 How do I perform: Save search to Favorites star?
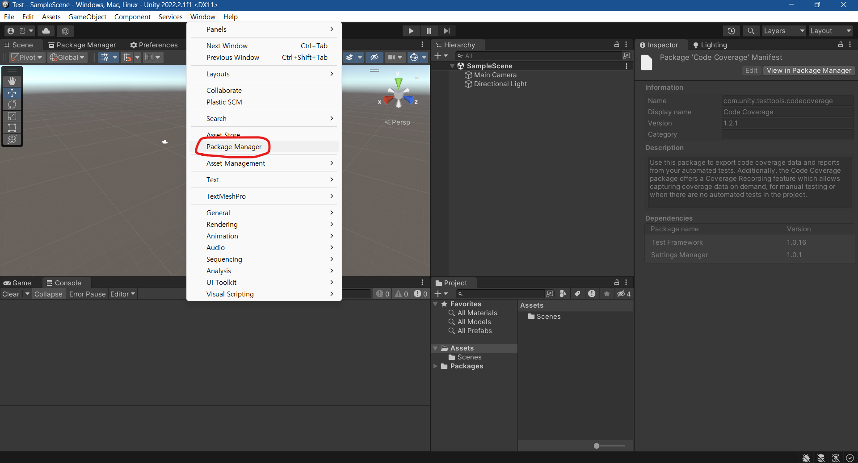coord(607,293)
